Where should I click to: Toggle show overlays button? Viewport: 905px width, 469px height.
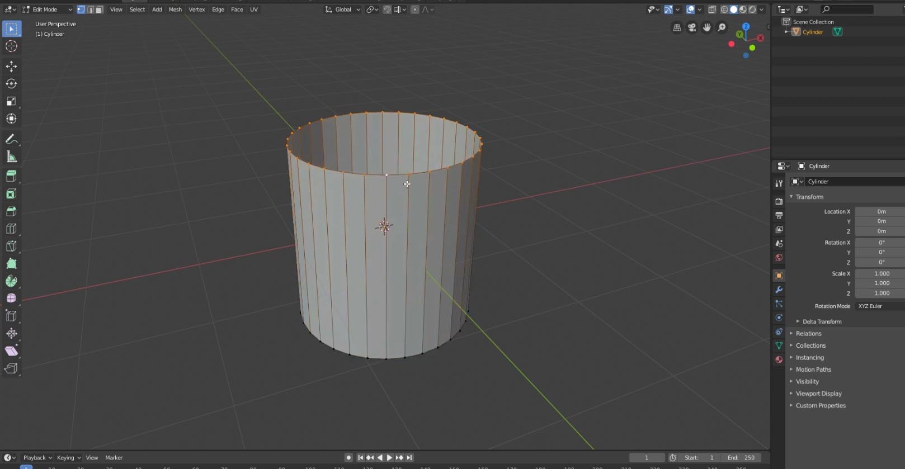690,10
